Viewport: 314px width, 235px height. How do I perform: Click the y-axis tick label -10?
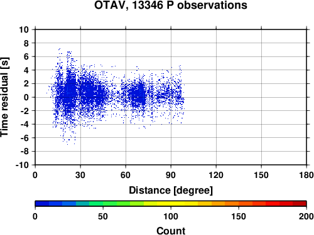pyautogui.click(x=22, y=165)
